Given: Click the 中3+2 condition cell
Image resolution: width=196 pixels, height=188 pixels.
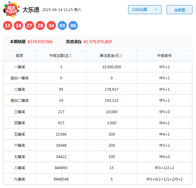Looking at the screenshot, I should [165, 145].
